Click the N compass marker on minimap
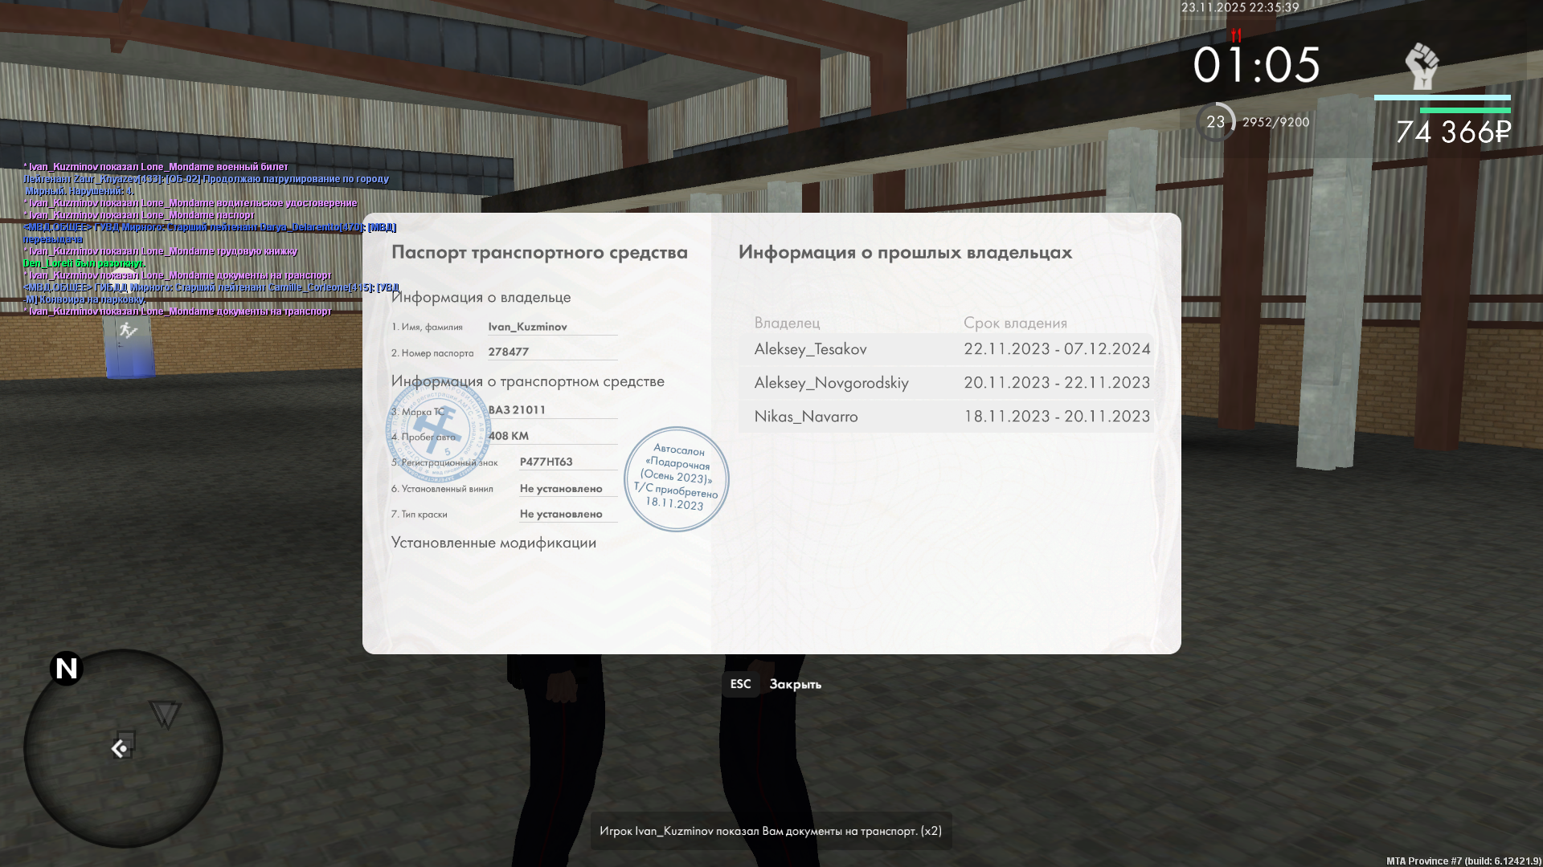 66,668
